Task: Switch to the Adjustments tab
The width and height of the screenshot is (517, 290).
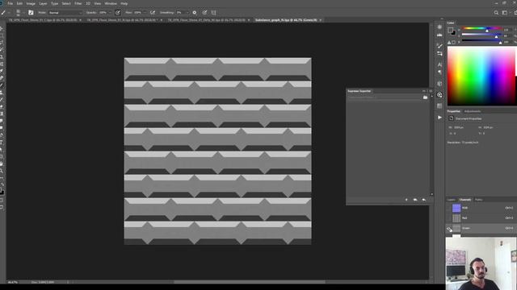Action: click(472, 111)
